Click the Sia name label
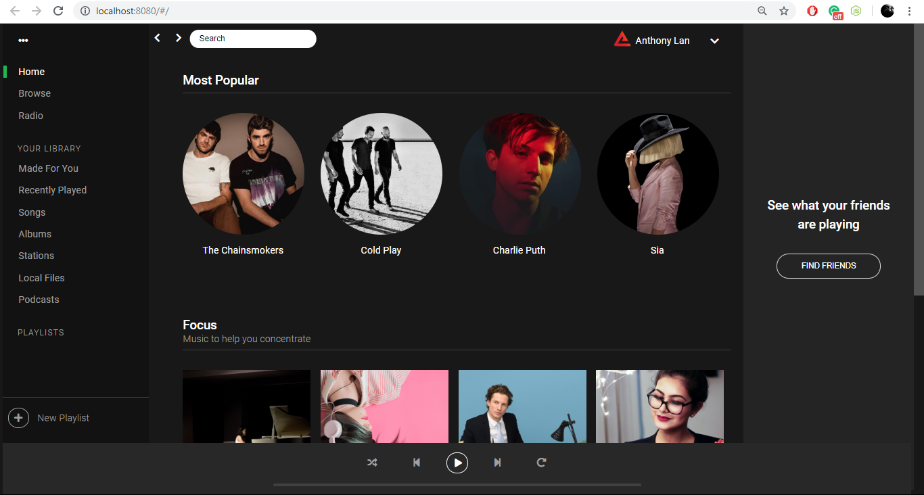This screenshot has width=924, height=495. (657, 250)
